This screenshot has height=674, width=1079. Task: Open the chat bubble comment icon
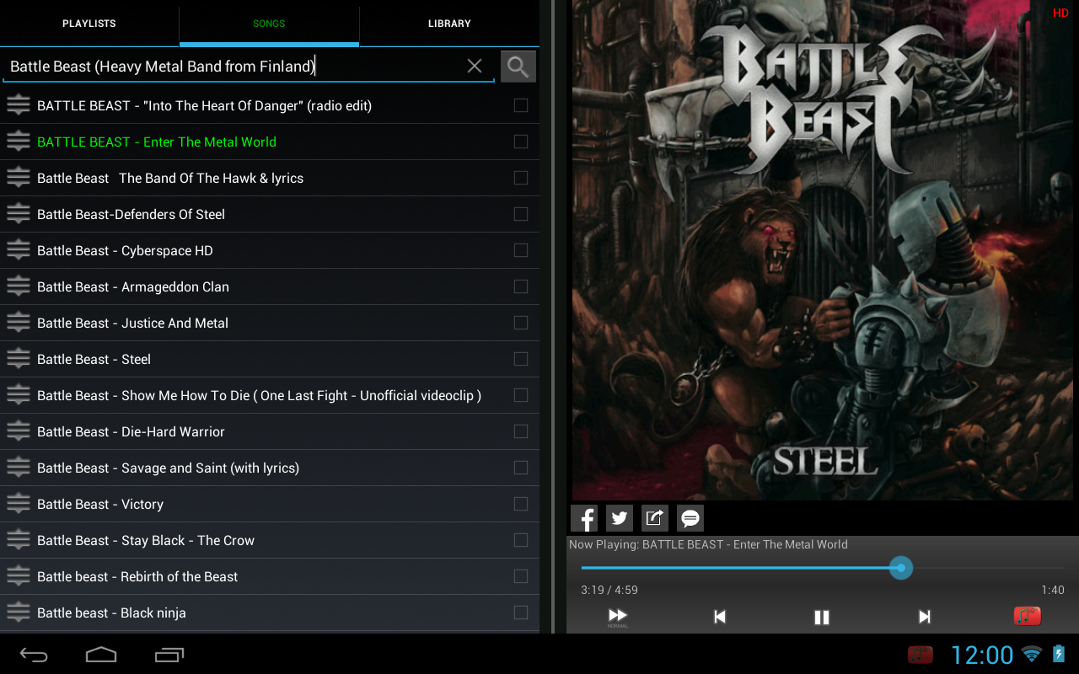click(x=690, y=518)
